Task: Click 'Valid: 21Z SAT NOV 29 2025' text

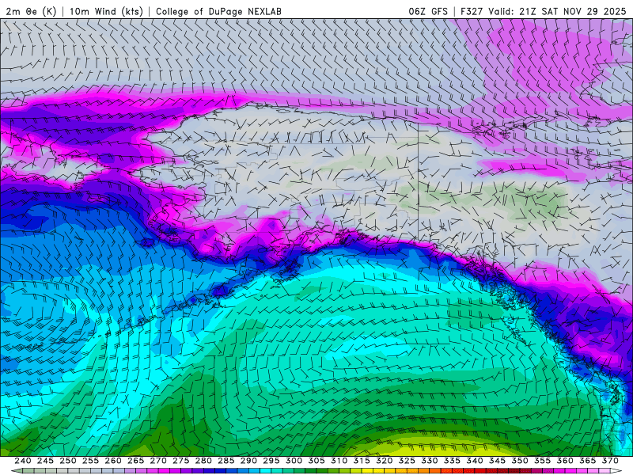Action: click(558, 12)
